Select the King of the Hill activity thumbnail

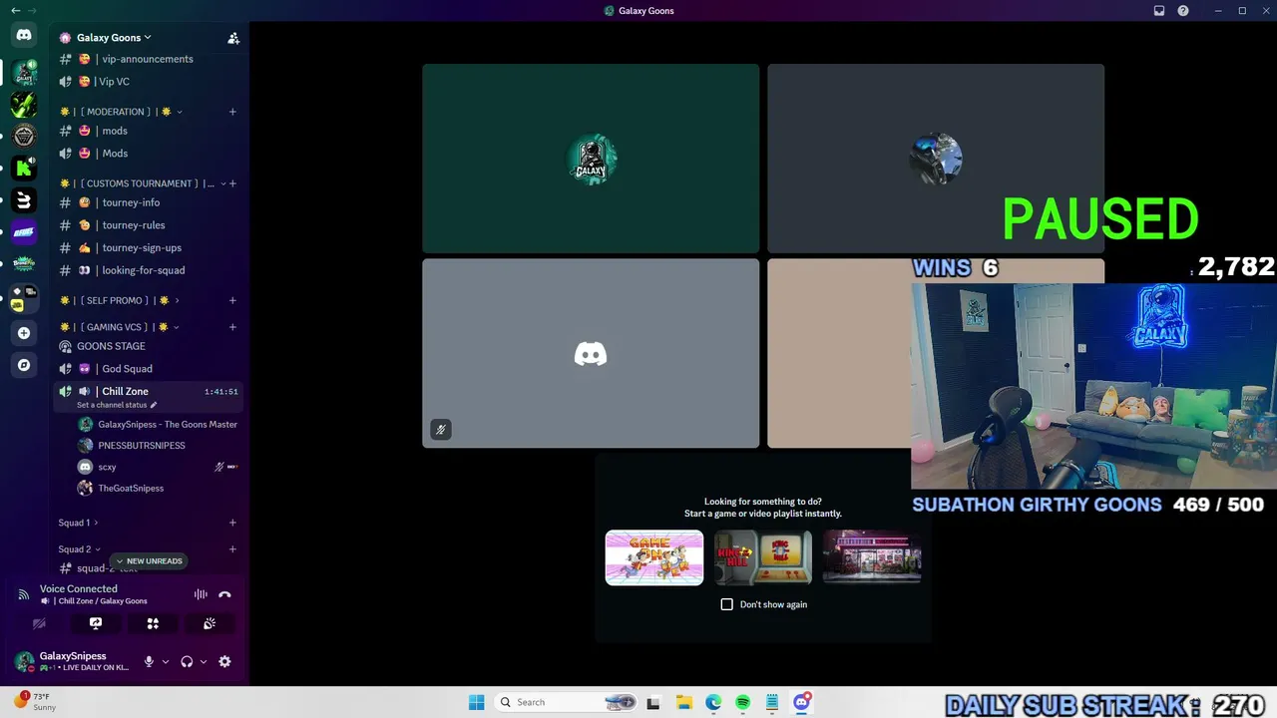[x=762, y=557]
